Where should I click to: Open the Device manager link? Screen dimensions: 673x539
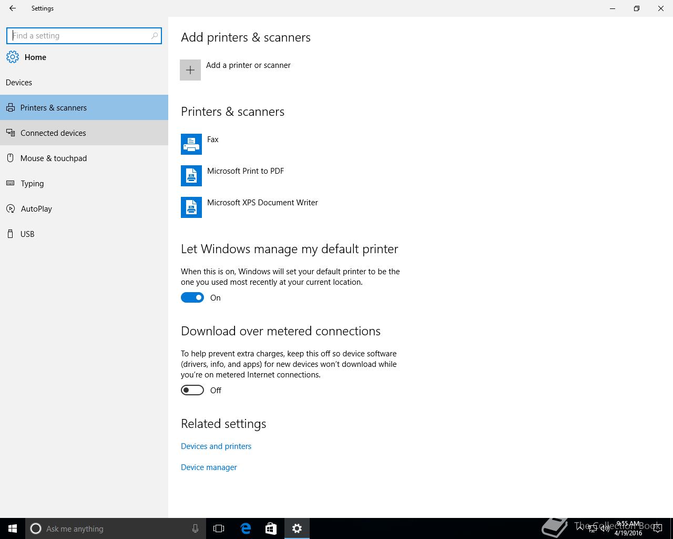tap(209, 467)
